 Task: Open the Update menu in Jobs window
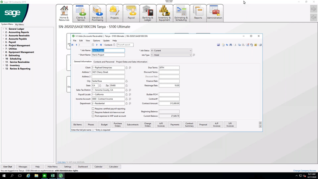[x=106, y=41]
